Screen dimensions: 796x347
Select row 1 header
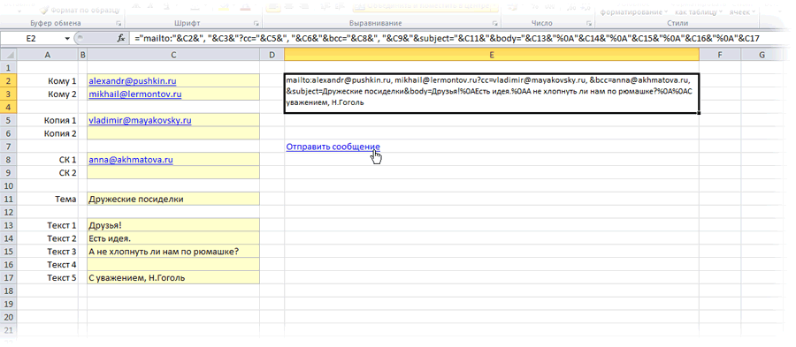(9, 67)
